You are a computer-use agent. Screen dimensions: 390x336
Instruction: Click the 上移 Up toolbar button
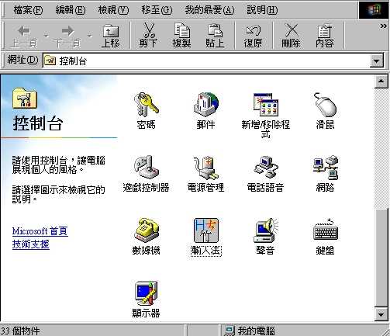coord(111,36)
